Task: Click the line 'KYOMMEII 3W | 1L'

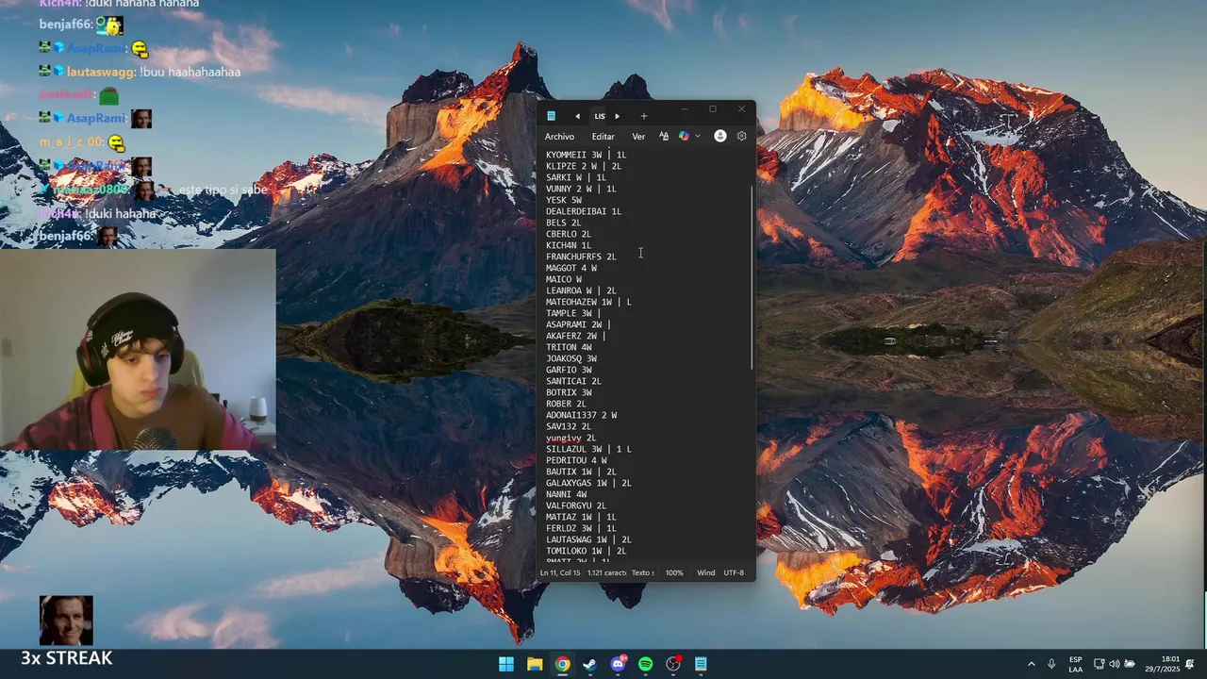Action: (586, 155)
